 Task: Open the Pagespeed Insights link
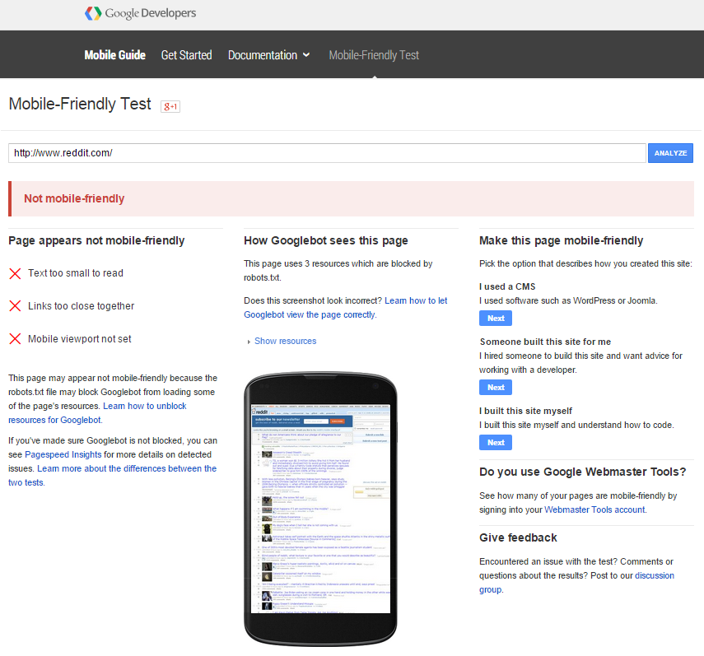[63, 454]
